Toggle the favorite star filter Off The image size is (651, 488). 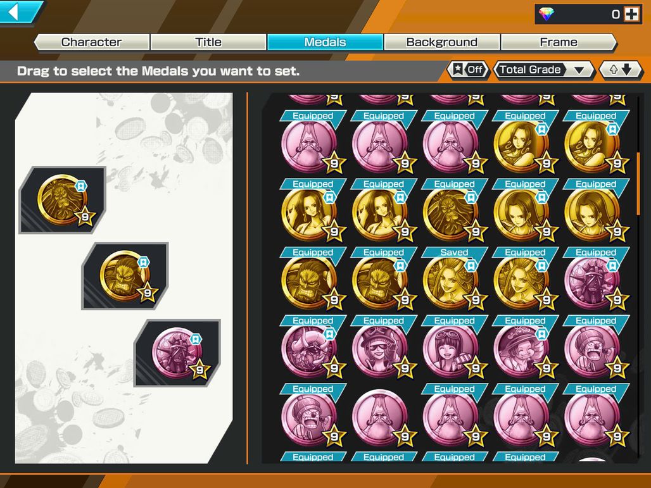pos(467,70)
